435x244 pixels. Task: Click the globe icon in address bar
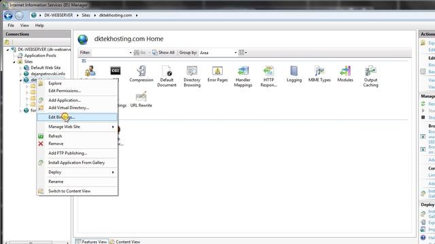click(33, 15)
